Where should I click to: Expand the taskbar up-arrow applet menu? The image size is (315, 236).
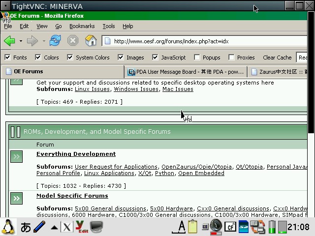[54, 227]
